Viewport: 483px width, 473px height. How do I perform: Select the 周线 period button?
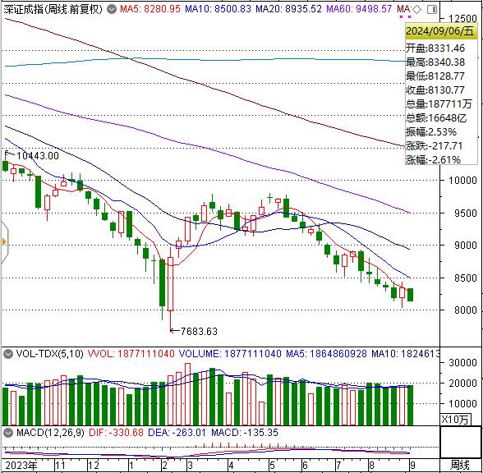pyautogui.click(x=460, y=465)
